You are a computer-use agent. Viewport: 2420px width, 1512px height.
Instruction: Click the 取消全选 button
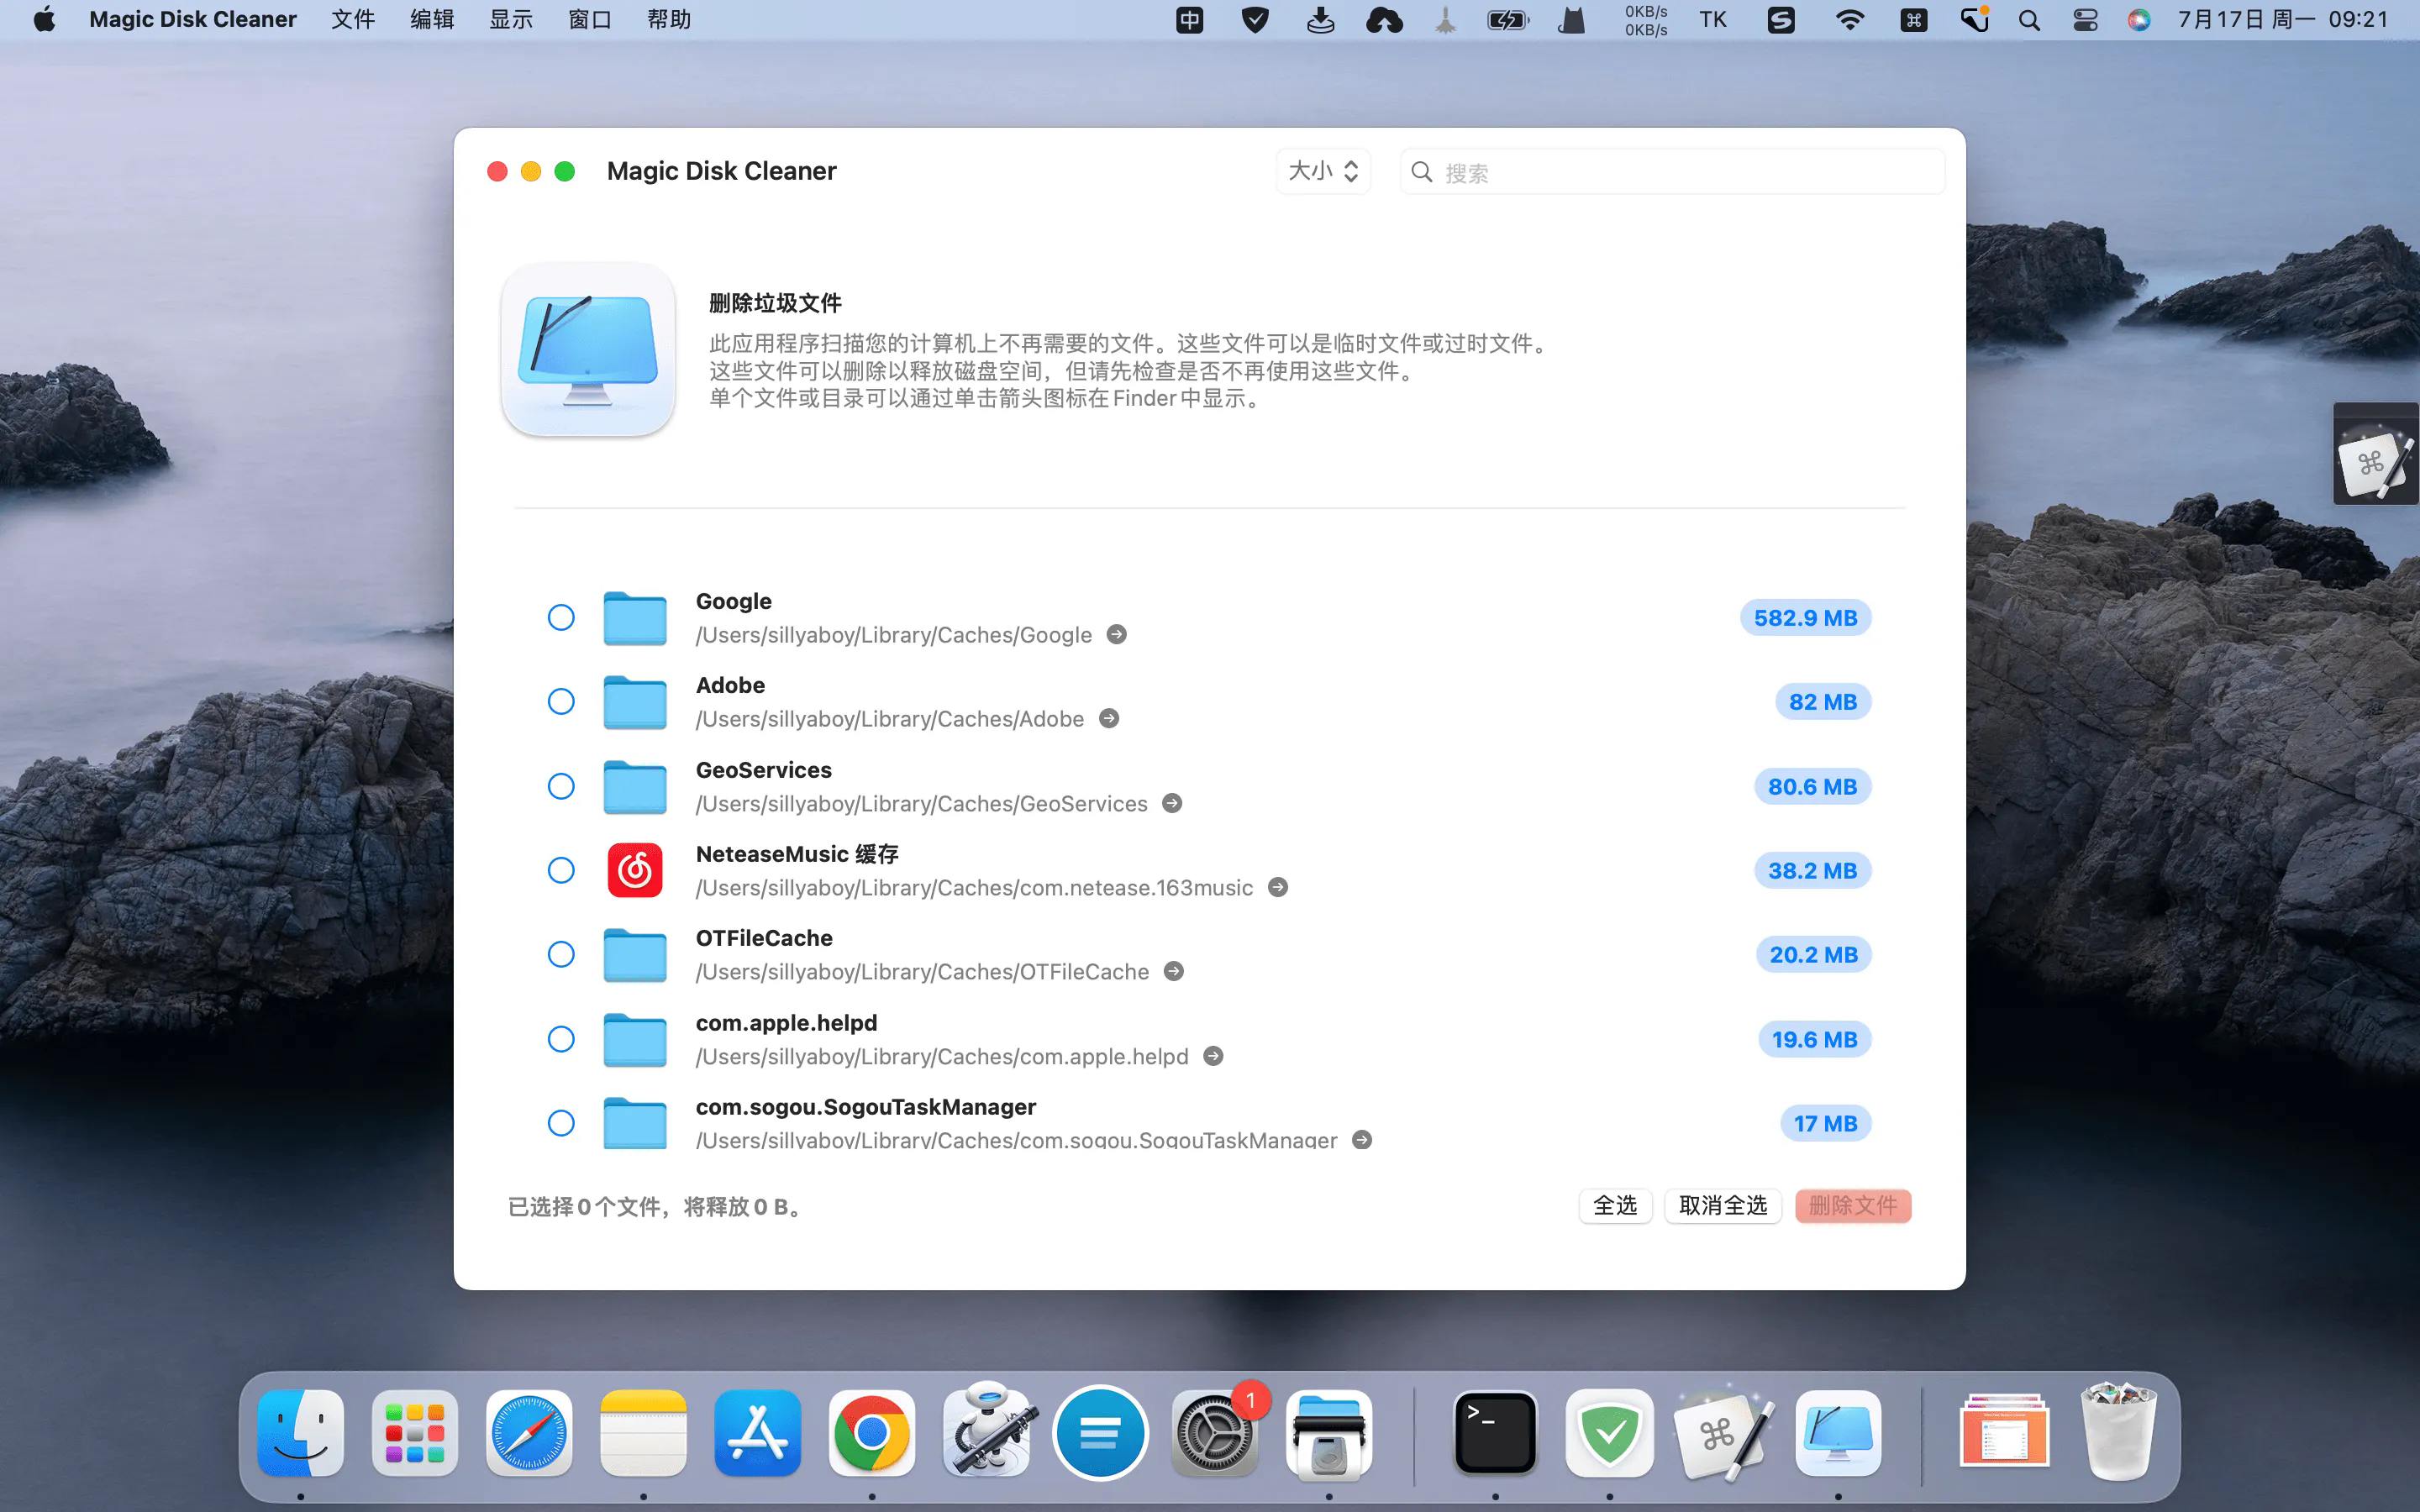[x=1723, y=1206]
